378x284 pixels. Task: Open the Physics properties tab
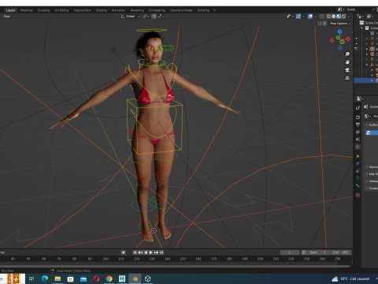click(x=358, y=163)
